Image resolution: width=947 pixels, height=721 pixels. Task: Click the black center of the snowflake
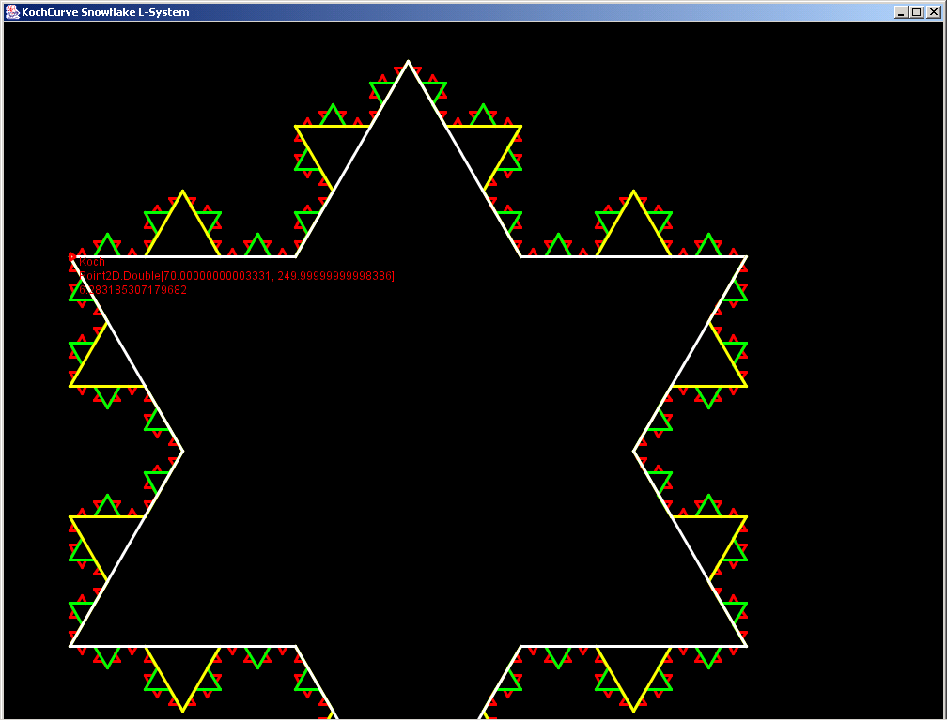[408, 452]
